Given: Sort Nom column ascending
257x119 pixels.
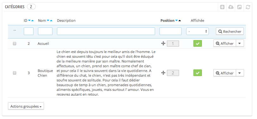Looking at the screenshot, I should click(x=51, y=21).
